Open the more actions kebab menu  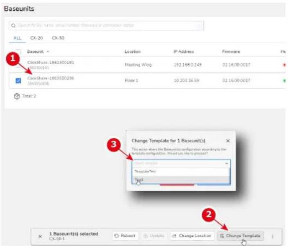(x=273, y=236)
